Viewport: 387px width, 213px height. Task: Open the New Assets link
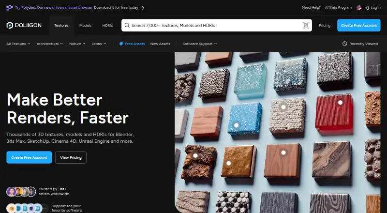pyautogui.click(x=160, y=44)
